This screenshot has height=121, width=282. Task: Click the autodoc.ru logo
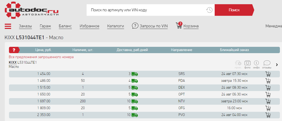pos(32,10)
